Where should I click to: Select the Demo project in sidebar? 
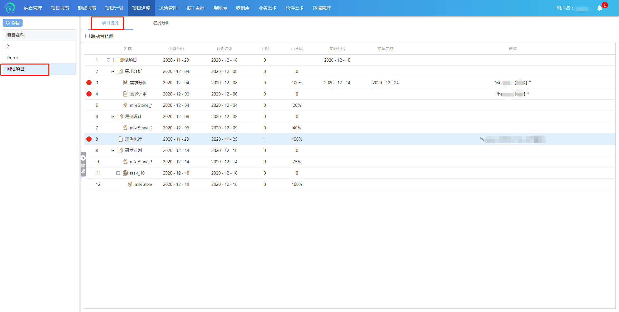pyautogui.click(x=13, y=58)
